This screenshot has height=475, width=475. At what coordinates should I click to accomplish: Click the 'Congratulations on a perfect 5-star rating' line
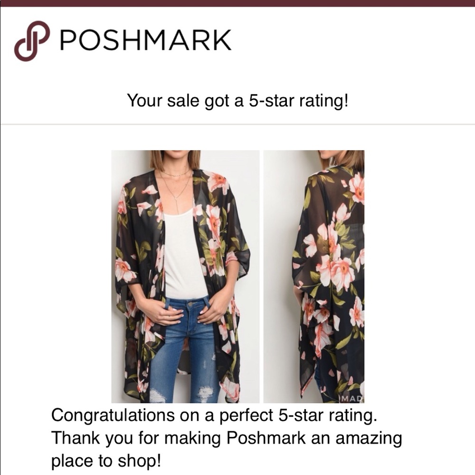click(214, 415)
